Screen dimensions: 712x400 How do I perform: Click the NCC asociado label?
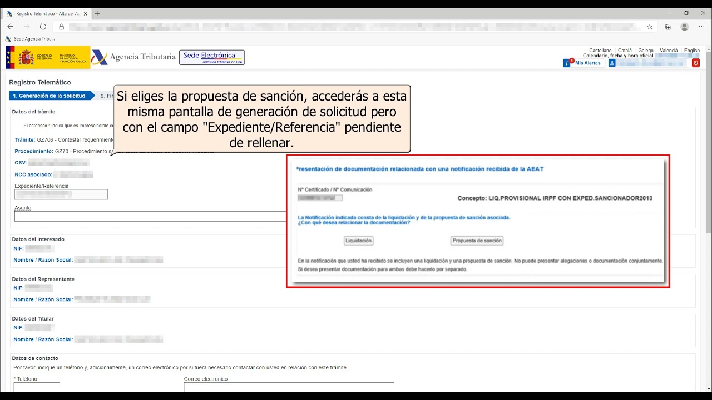pos(33,174)
